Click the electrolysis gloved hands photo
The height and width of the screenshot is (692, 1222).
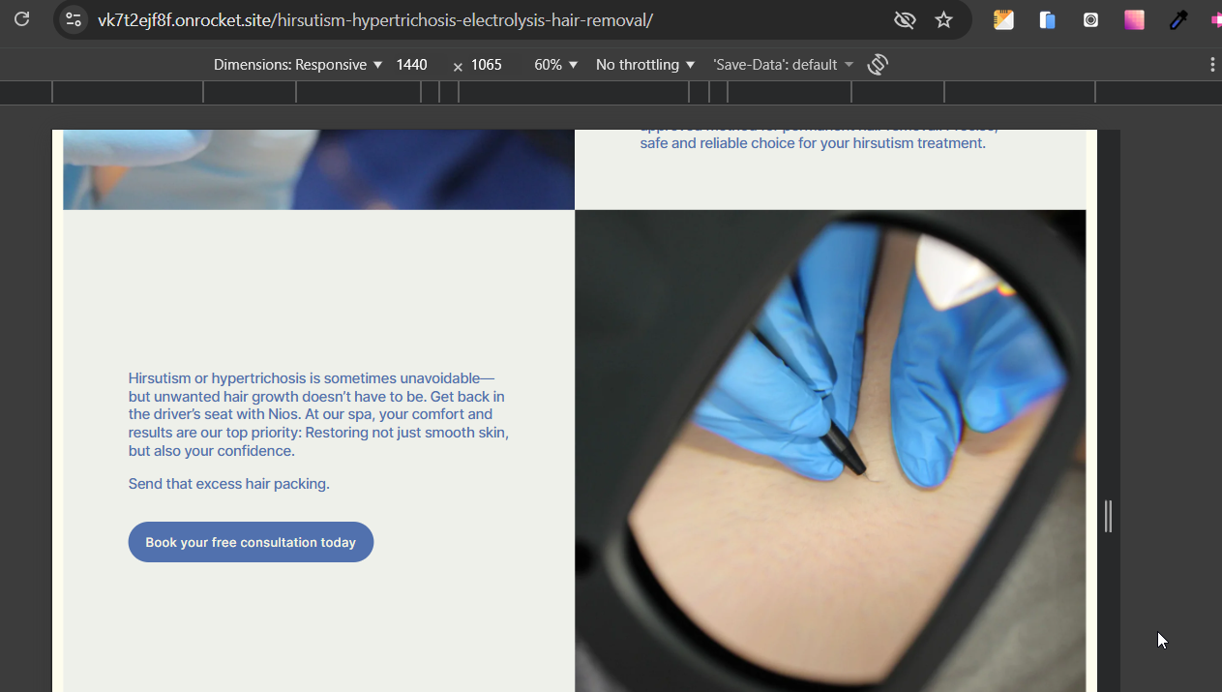[830, 451]
